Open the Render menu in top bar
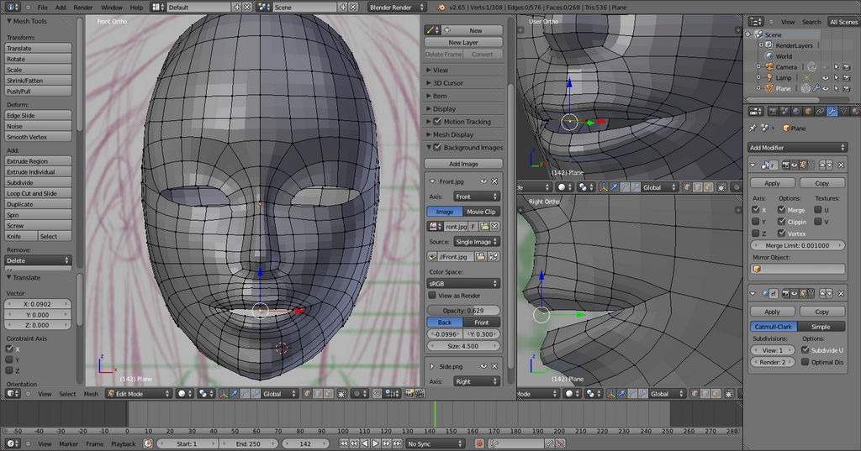Image resolution: width=861 pixels, height=451 pixels. [83, 7]
